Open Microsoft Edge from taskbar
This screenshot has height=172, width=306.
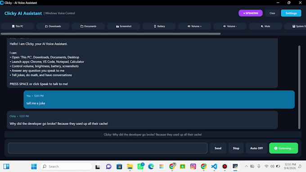(x=151, y=167)
